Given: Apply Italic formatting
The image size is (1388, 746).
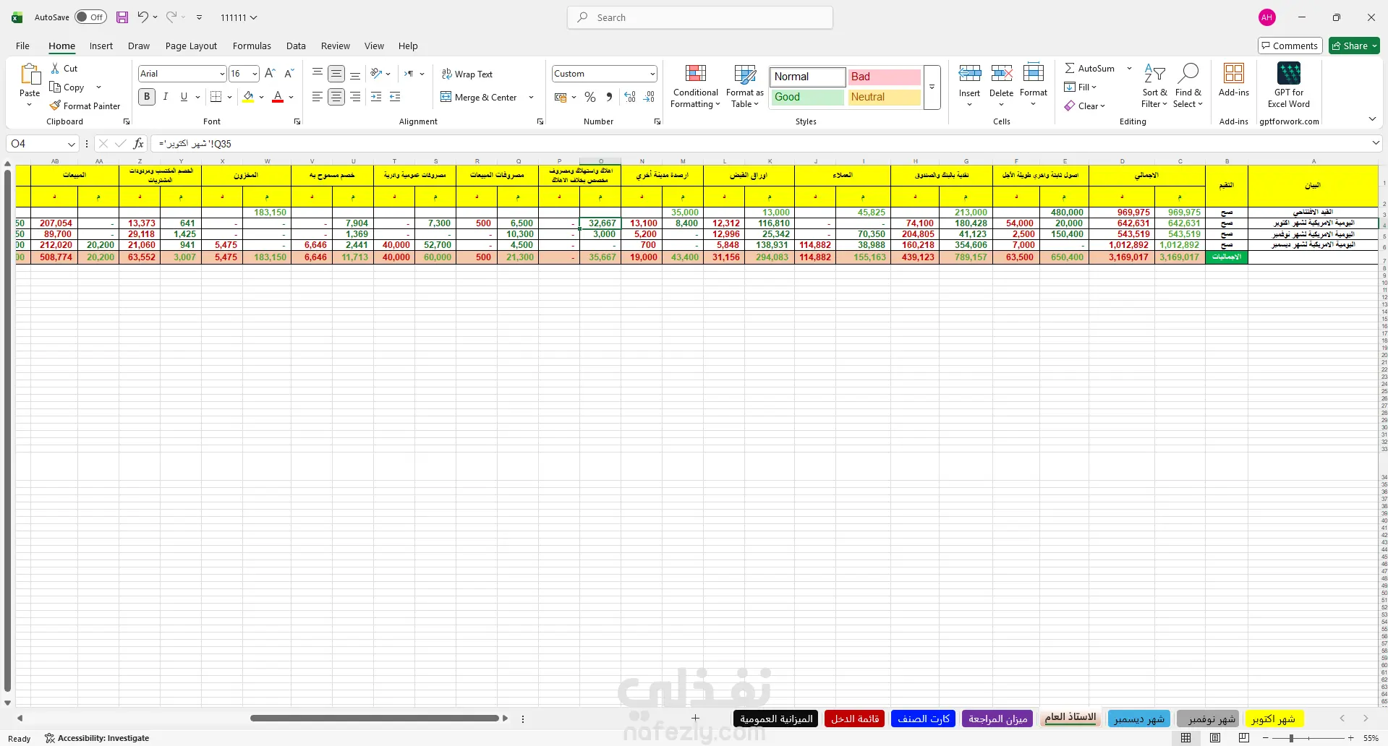Looking at the screenshot, I should pyautogui.click(x=166, y=96).
